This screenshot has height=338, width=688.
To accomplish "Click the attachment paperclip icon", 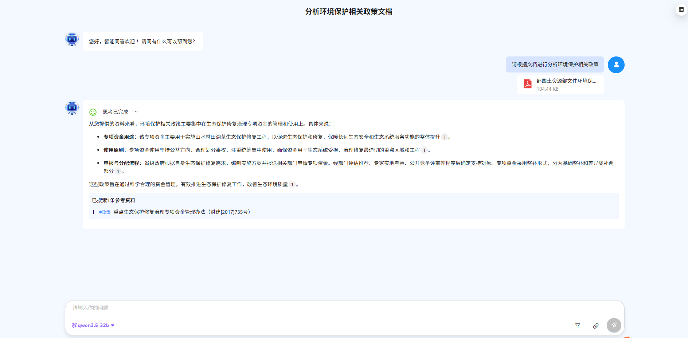I will click(595, 326).
